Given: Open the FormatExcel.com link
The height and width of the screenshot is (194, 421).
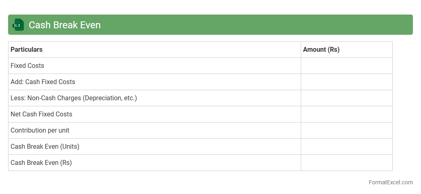Looking at the screenshot, I should 390,182.
